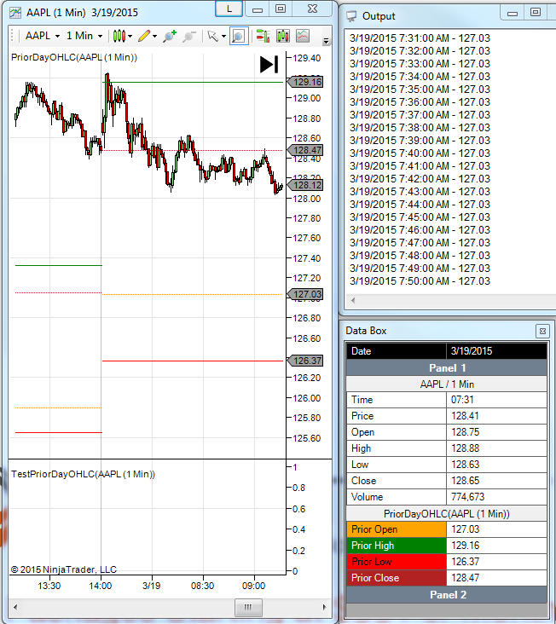Expand the chart style dropdown arrow
The height and width of the screenshot is (624, 556).
pos(130,36)
